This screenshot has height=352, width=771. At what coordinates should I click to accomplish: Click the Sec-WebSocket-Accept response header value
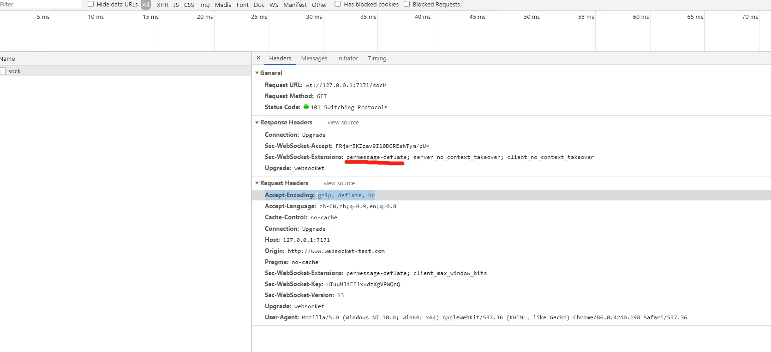pos(382,146)
